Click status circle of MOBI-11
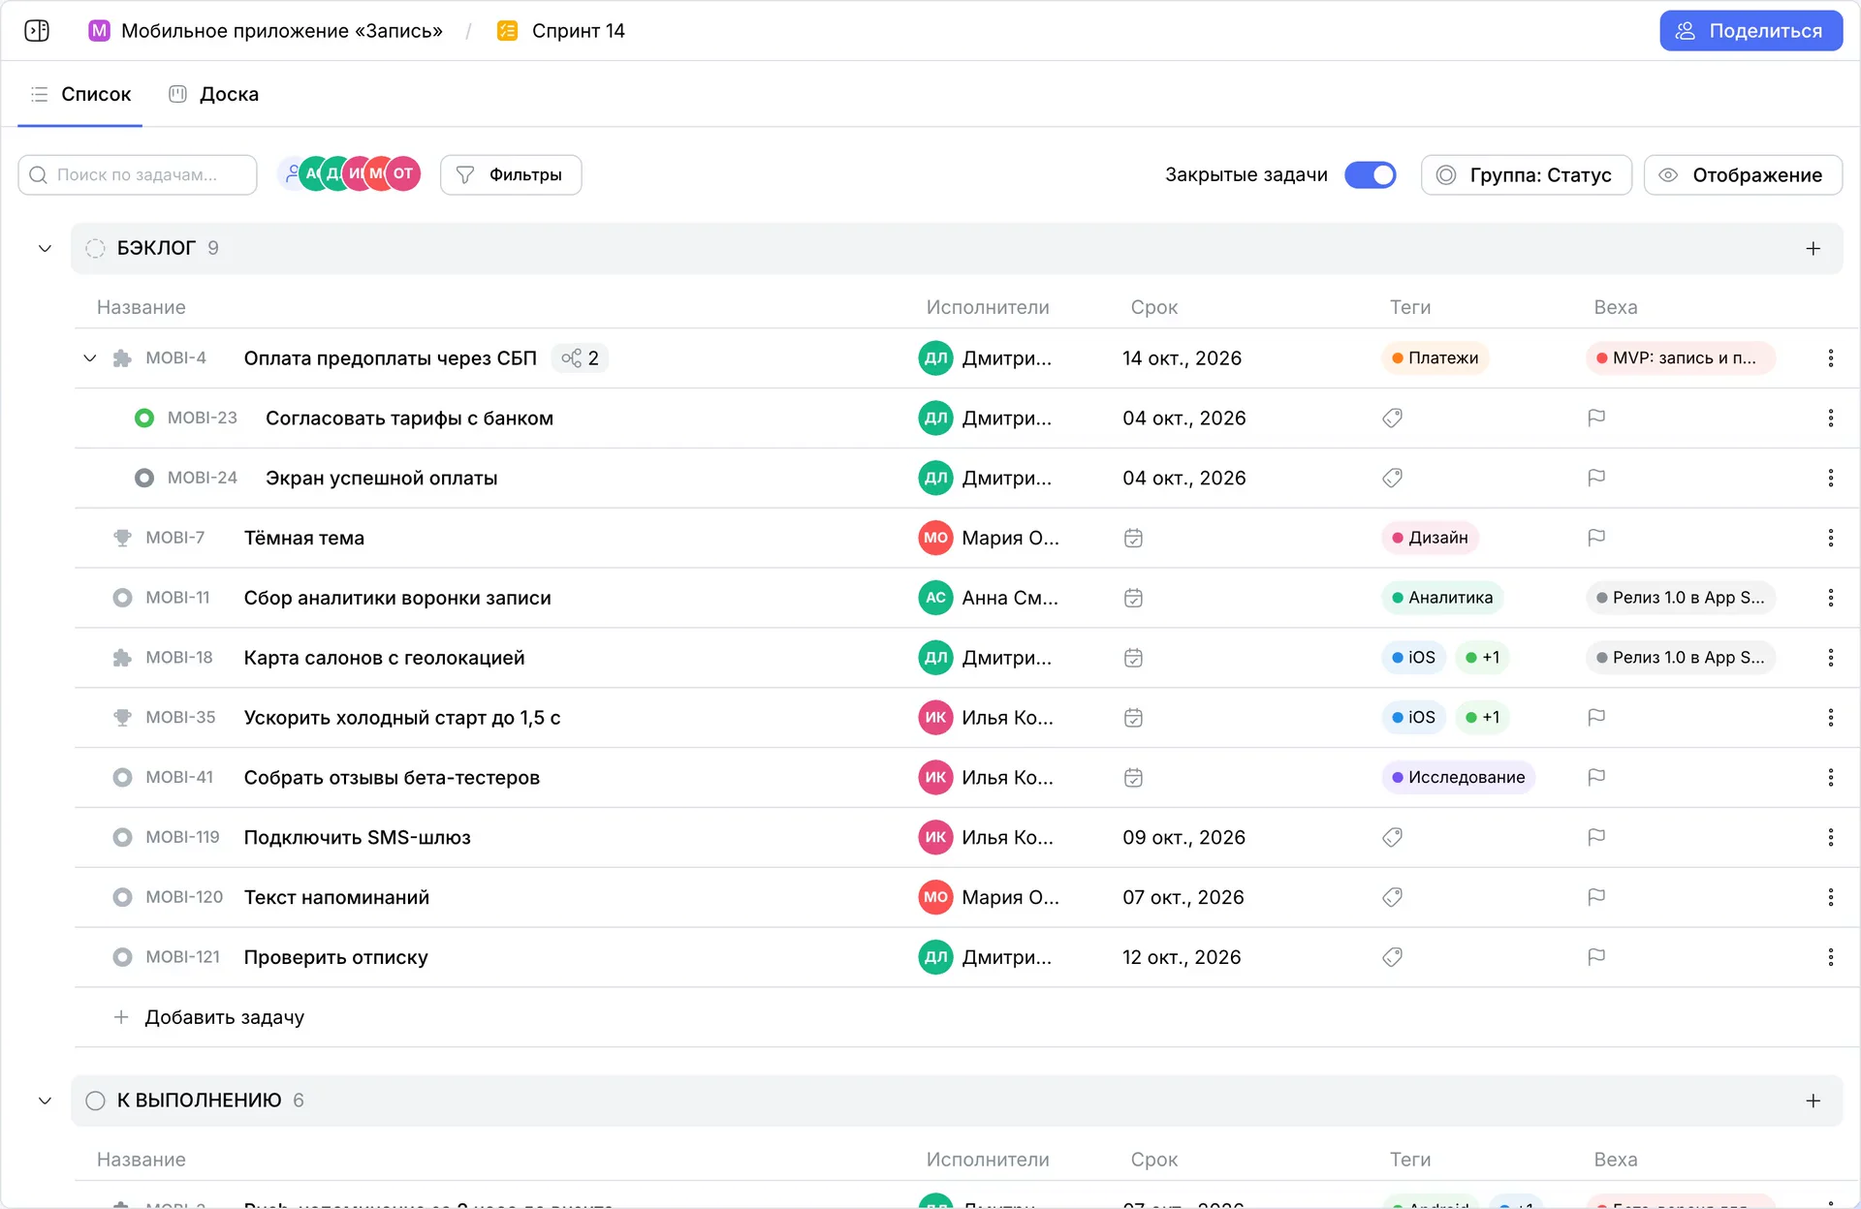This screenshot has height=1209, width=1861. [122, 598]
